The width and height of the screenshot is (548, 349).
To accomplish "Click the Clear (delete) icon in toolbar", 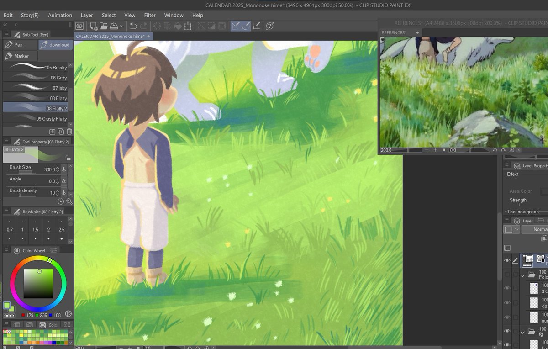I will (157, 26).
